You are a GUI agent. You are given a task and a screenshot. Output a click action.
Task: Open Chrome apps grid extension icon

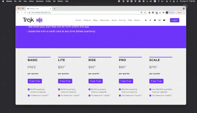(x=153, y=13)
